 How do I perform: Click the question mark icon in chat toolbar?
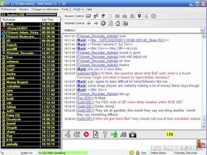point(105,134)
